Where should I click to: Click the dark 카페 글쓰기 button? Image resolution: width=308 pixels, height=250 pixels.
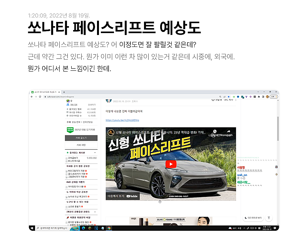[81, 138]
